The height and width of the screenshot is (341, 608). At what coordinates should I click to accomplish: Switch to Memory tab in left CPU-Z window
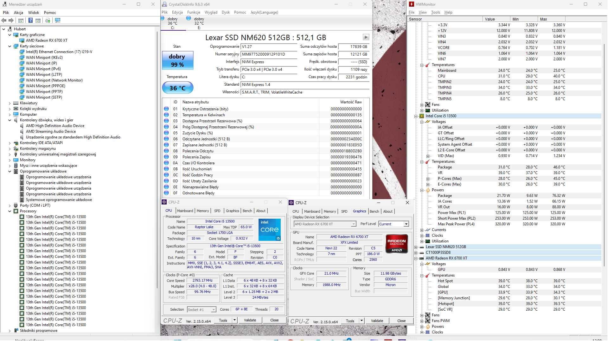pos(203,211)
